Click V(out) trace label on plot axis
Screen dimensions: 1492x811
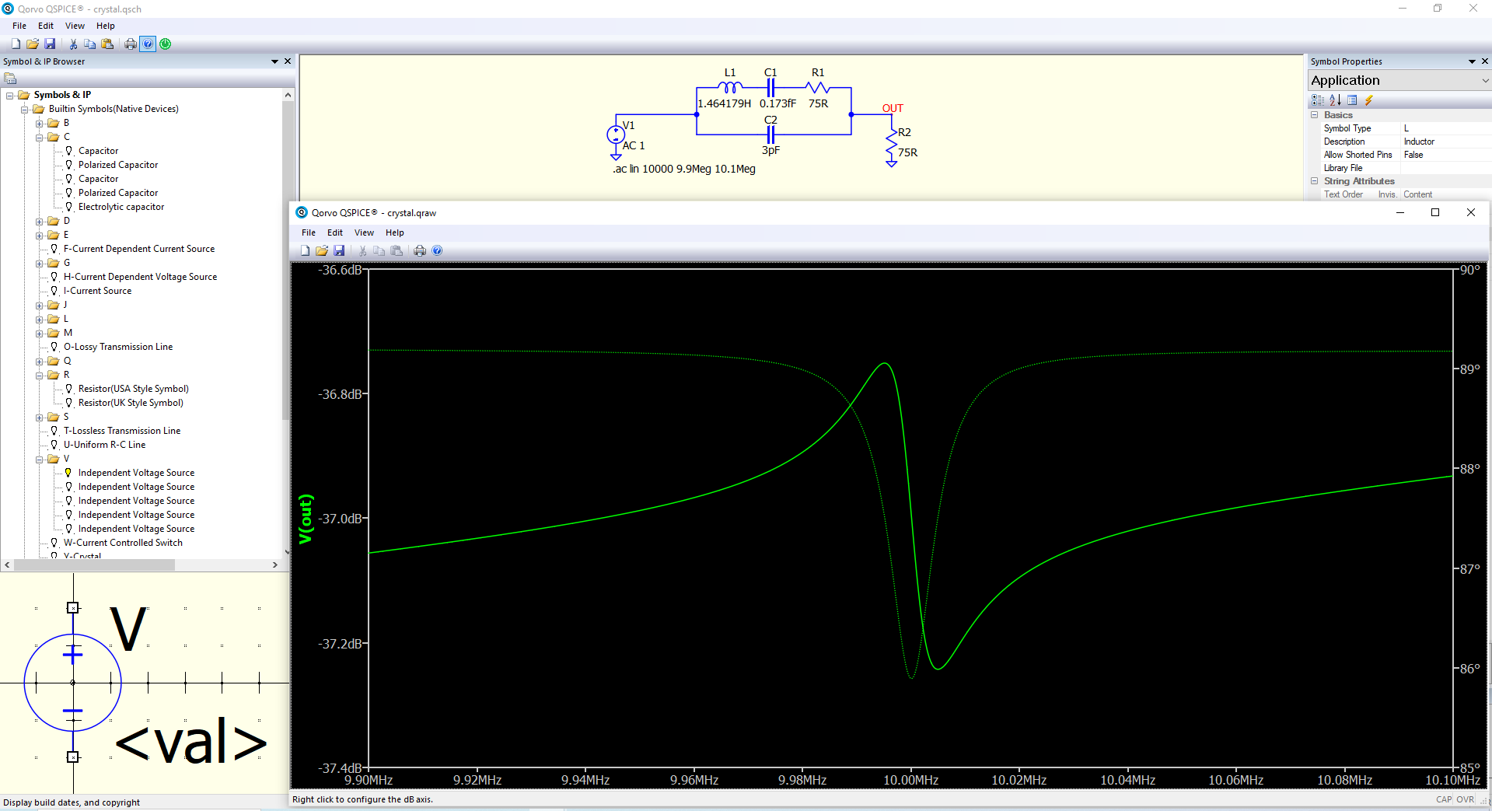click(306, 519)
